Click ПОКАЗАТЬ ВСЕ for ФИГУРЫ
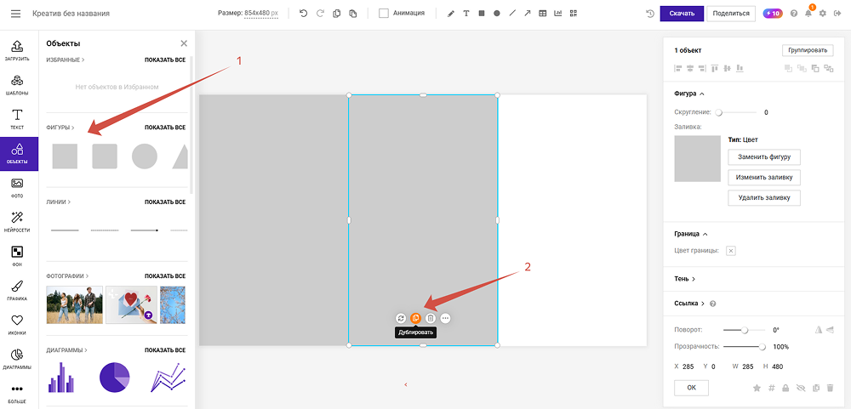The image size is (851, 409). point(165,128)
